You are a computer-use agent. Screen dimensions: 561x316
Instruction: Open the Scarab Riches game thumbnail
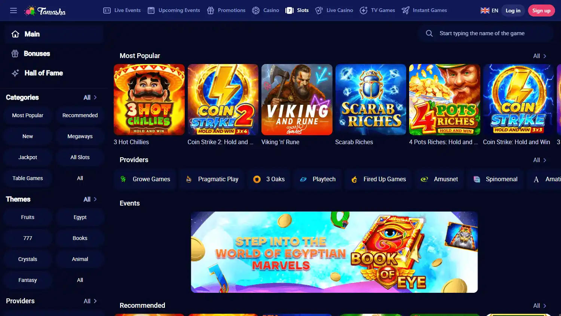point(371,100)
